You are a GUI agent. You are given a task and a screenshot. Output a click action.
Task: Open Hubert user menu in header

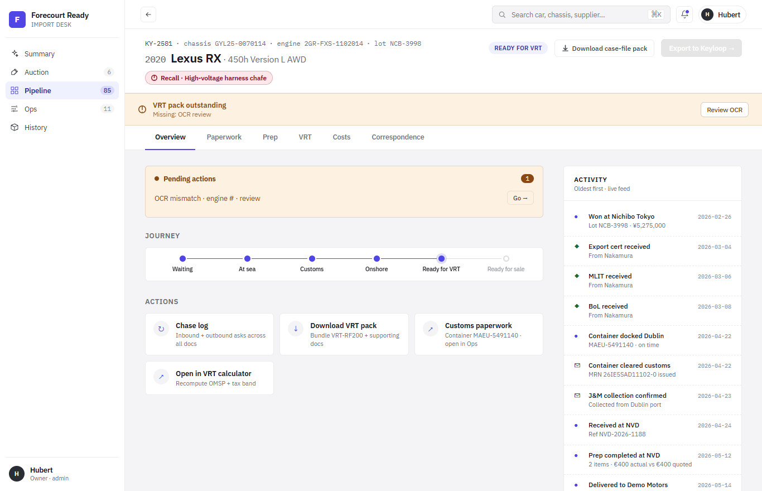(722, 15)
